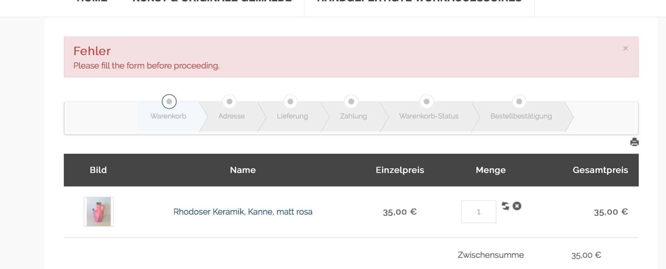666x269 pixels.
Task: Go to the Adresse step label
Action: [231, 116]
